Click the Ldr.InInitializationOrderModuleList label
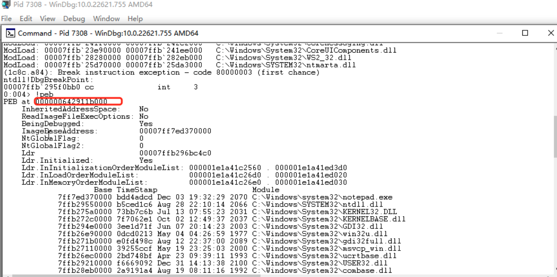The width and height of the screenshot is (557, 277). tap(103, 168)
